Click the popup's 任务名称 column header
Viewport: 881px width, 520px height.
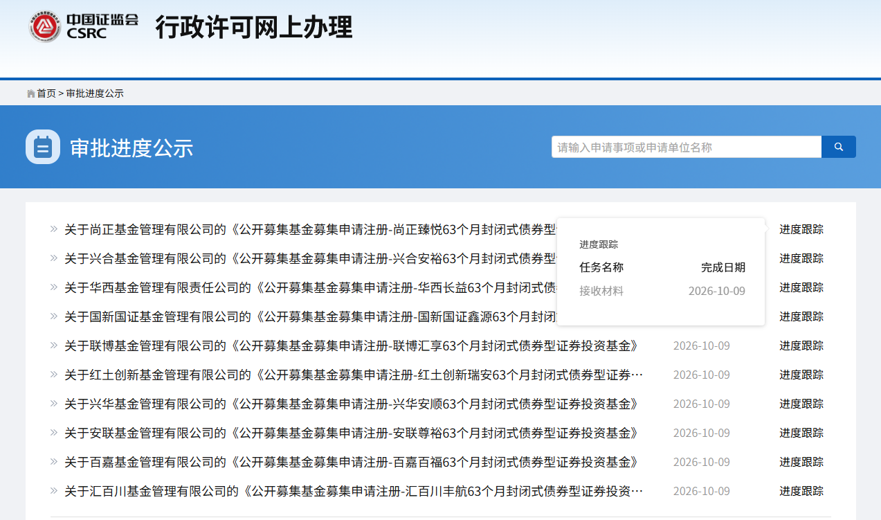[x=601, y=267]
